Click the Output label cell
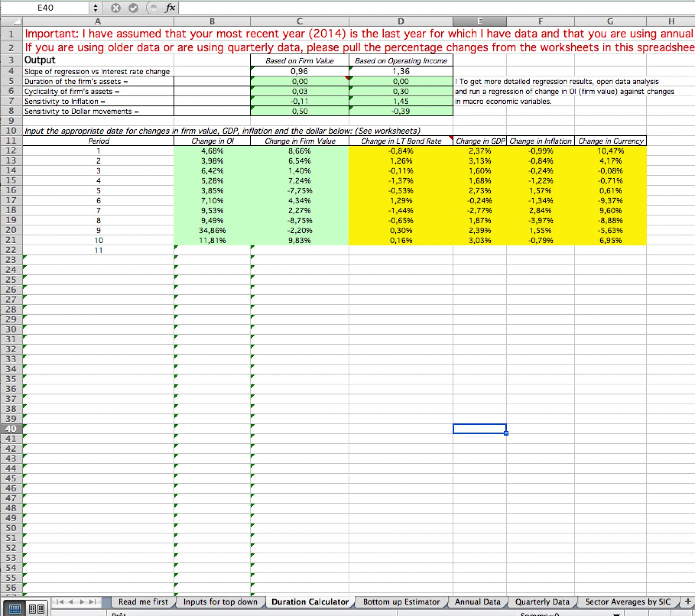Viewport: 695px width, 616px height. [98, 60]
